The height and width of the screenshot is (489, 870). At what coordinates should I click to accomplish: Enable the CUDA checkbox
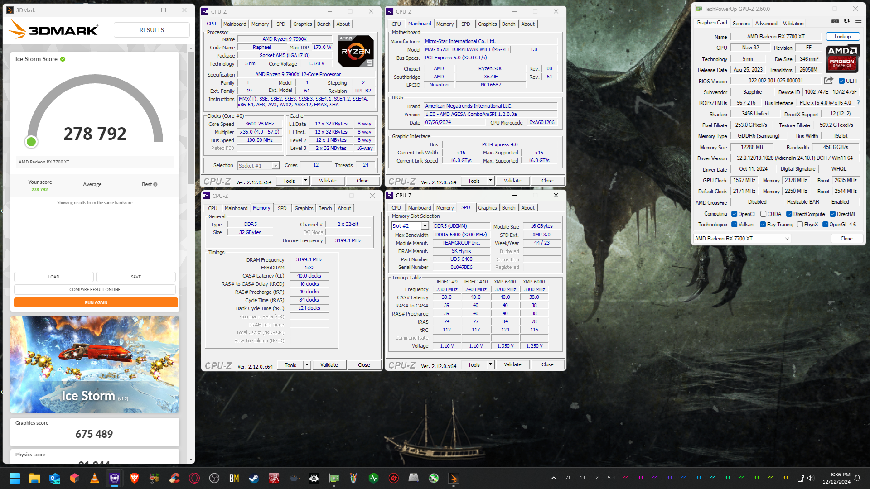763,214
